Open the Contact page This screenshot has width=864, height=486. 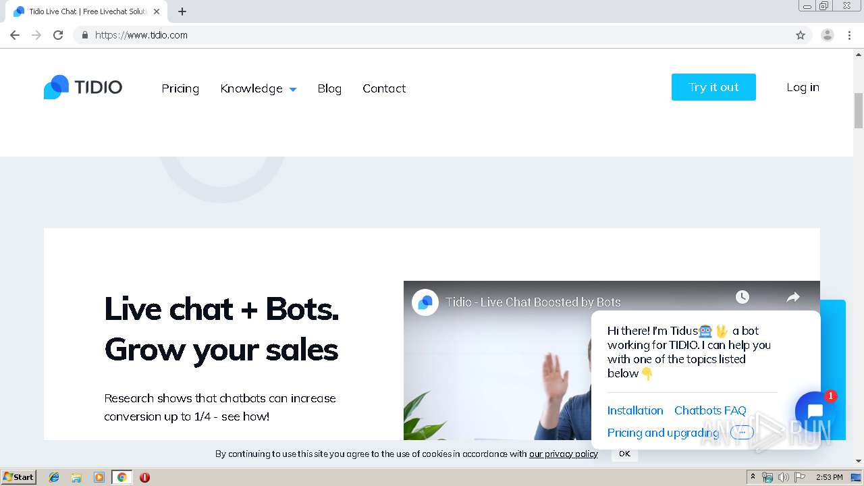click(x=384, y=88)
